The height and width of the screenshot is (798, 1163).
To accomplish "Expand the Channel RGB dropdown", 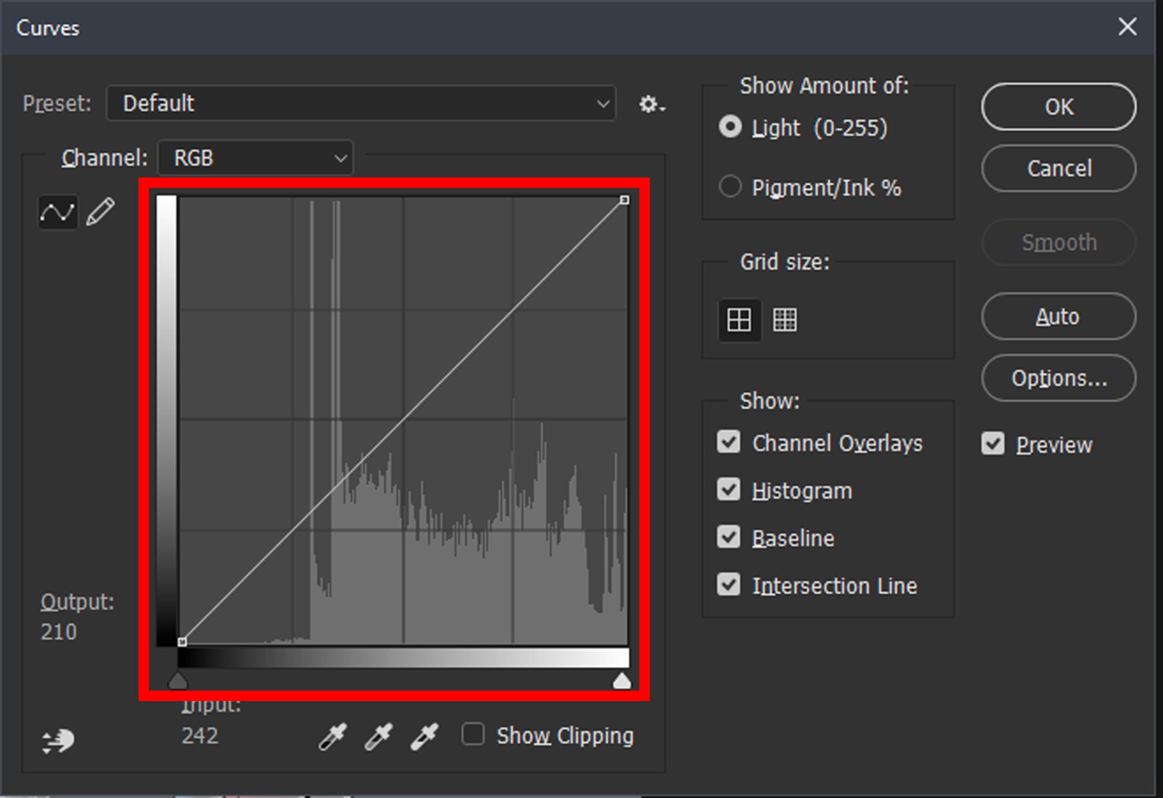I will [255, 158].
